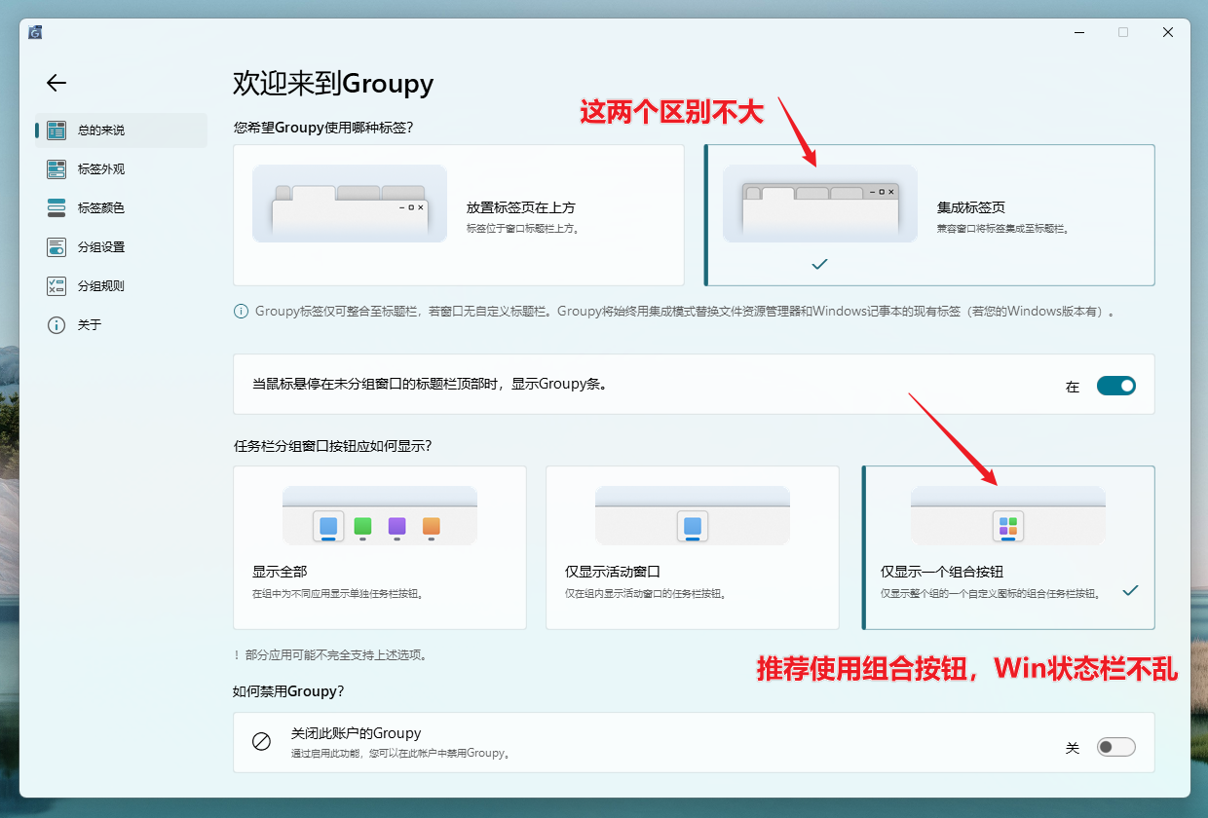Viewport: 1208px width, 818px height.
Task: Open 标签外观 via its sidebar icon
Action: click(x=57, y=169)
